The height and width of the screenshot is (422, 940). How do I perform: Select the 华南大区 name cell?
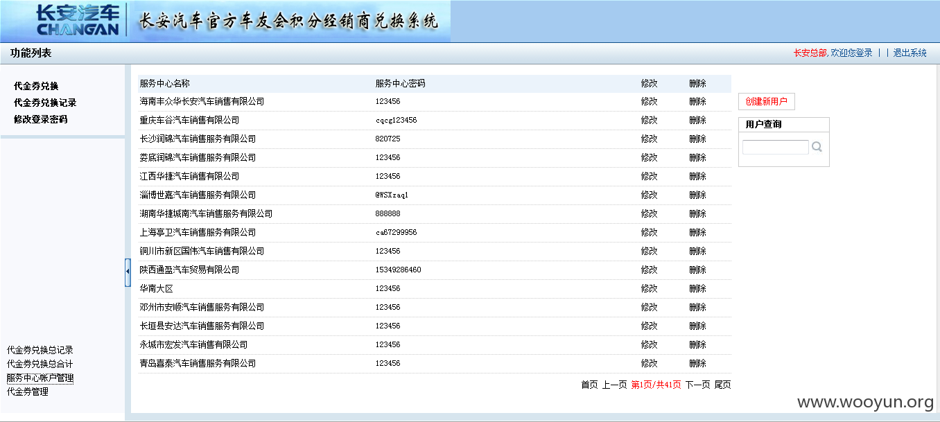(x=156, y=288)
